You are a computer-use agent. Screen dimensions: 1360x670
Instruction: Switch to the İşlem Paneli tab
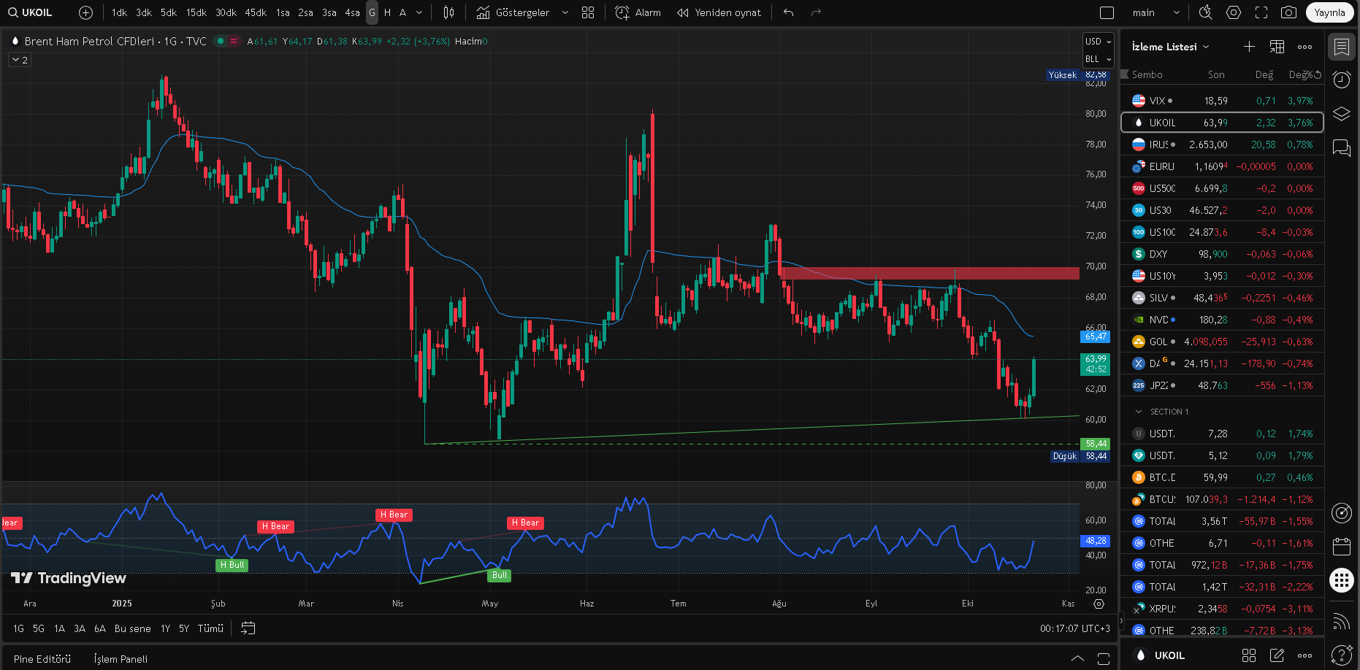click(x=121, y=659)
